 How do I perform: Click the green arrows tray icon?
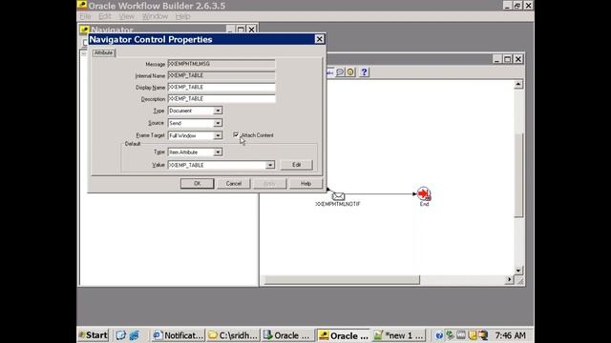click(x=450, y=335)
